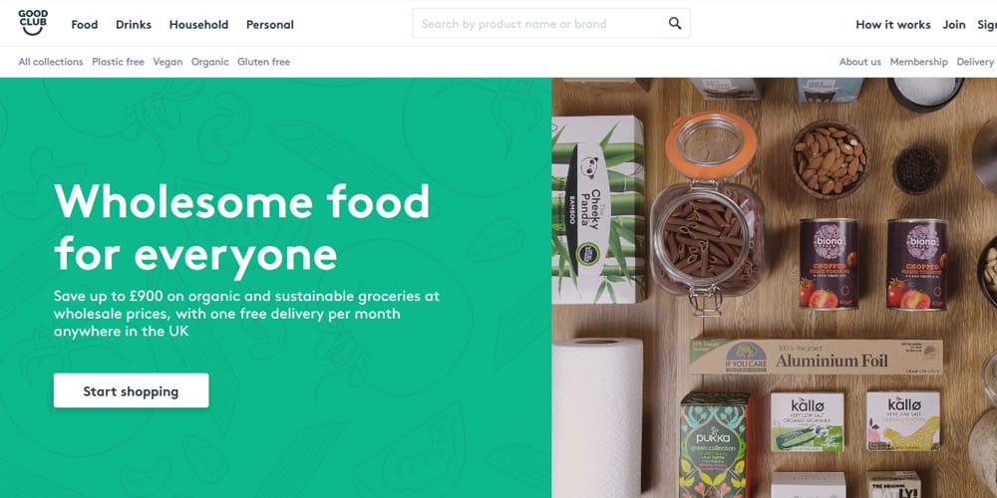Select the Plastic free collection

(119, 62)
